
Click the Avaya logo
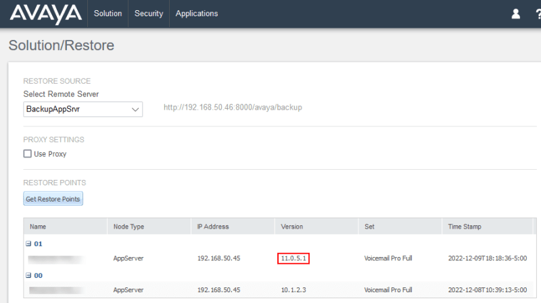[x=46, y=14]
